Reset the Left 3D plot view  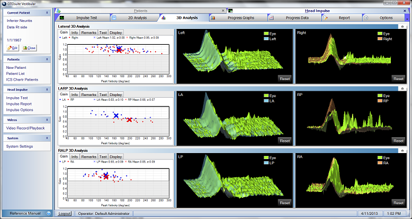point(284,79)
